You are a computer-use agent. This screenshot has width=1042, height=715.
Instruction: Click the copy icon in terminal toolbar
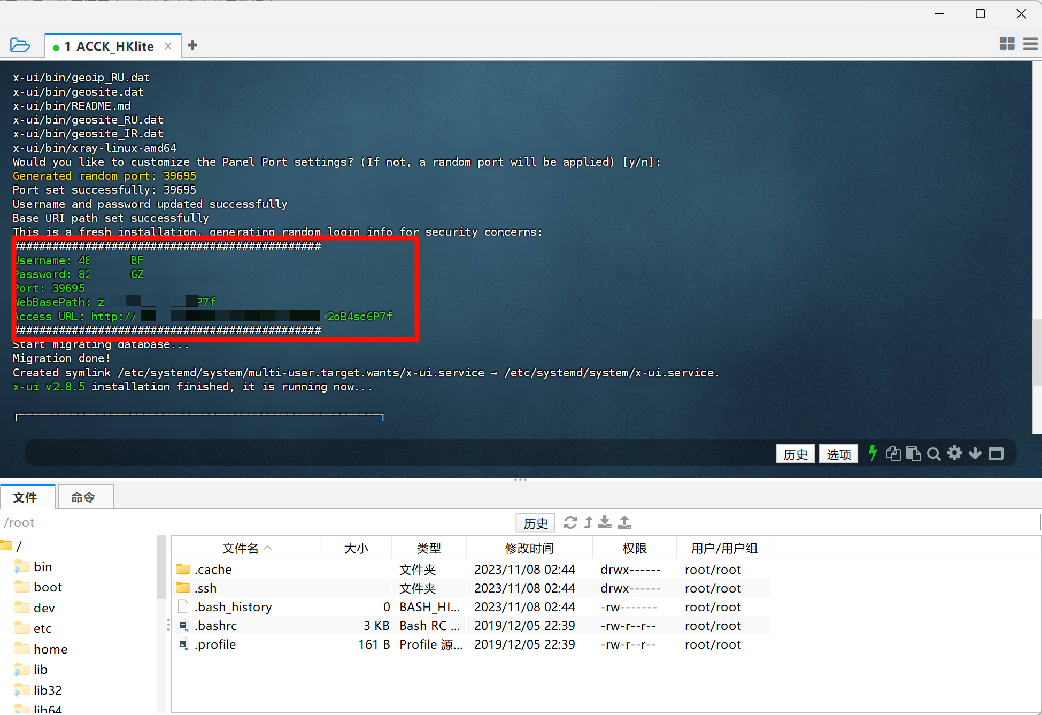pos(893,453)
